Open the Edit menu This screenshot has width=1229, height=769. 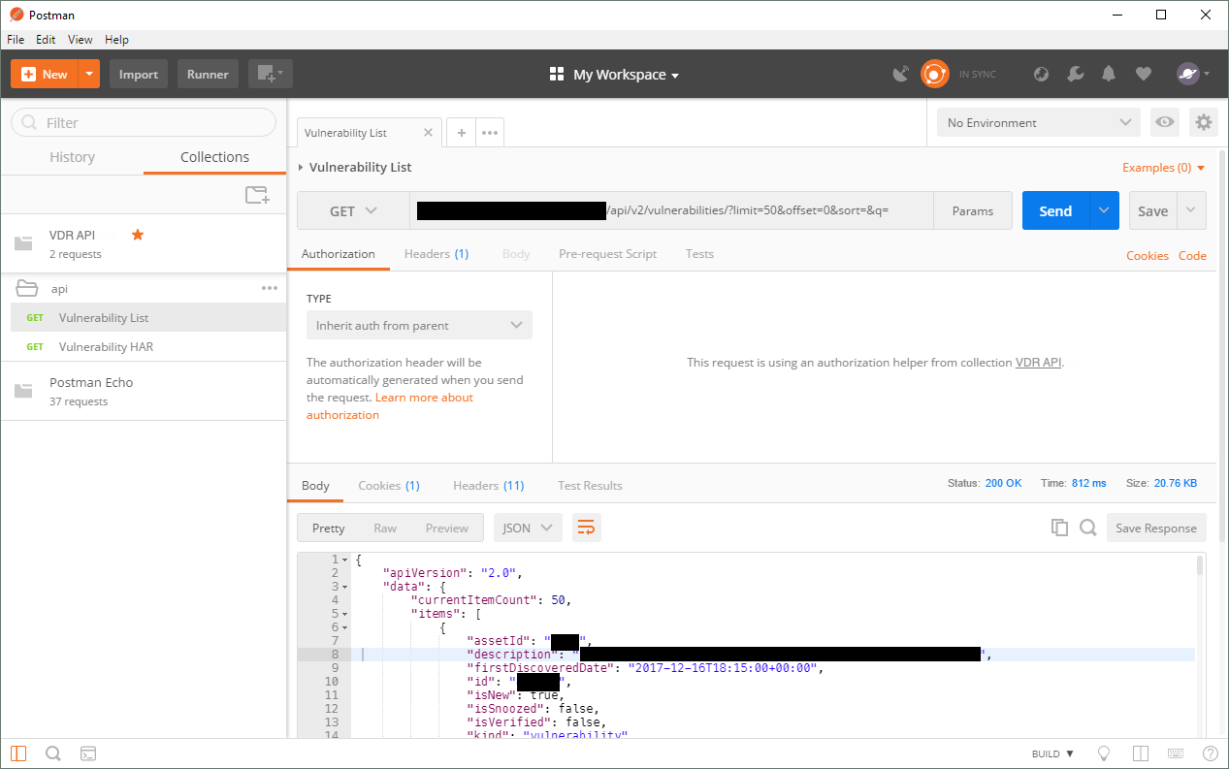46,40
